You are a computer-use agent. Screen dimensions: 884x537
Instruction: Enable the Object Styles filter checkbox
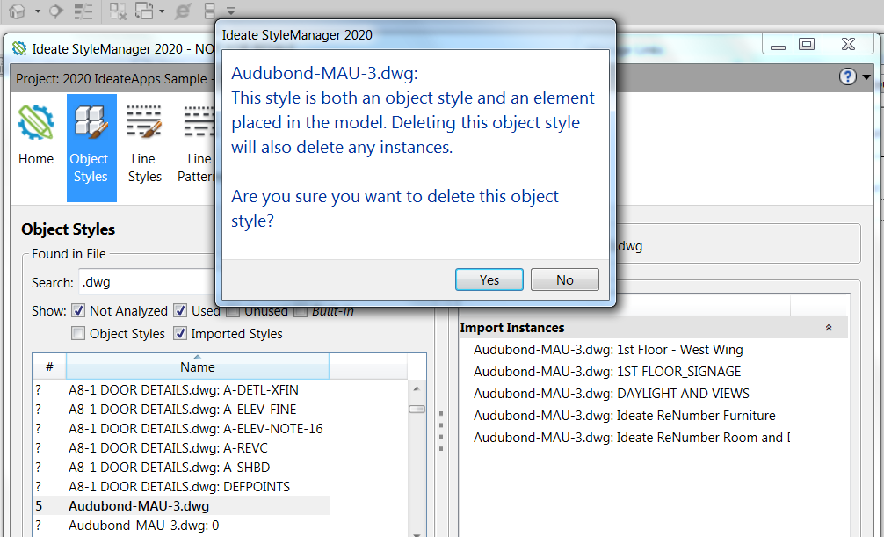78,333
